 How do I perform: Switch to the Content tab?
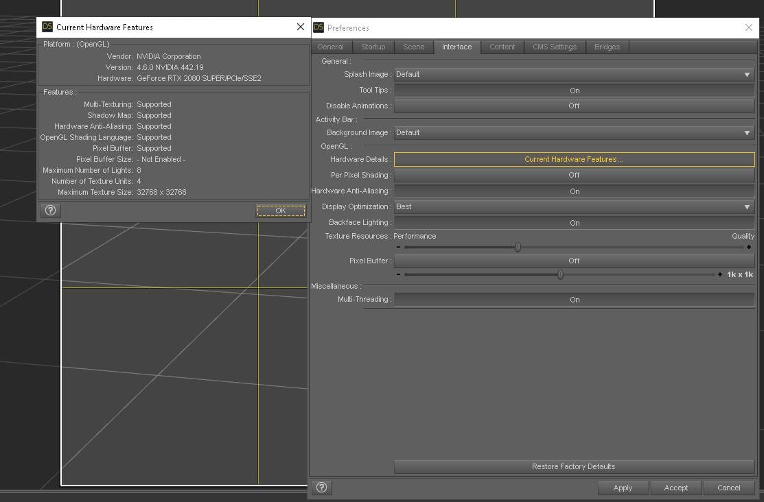click(502, 47)
